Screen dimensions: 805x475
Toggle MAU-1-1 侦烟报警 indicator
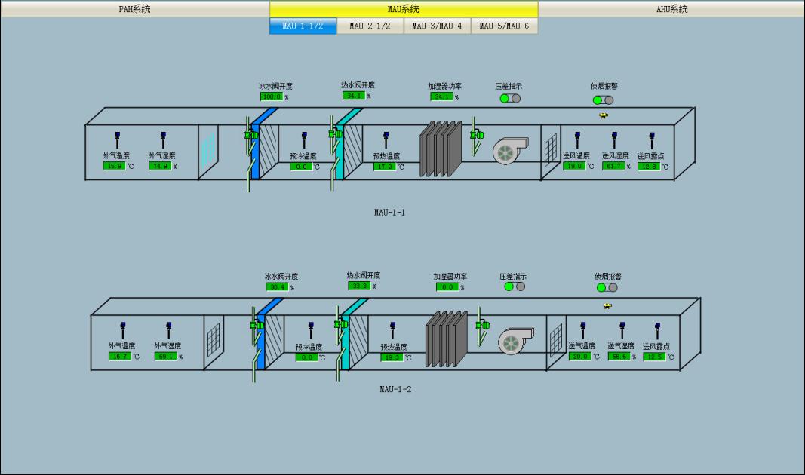pos(603,100)
